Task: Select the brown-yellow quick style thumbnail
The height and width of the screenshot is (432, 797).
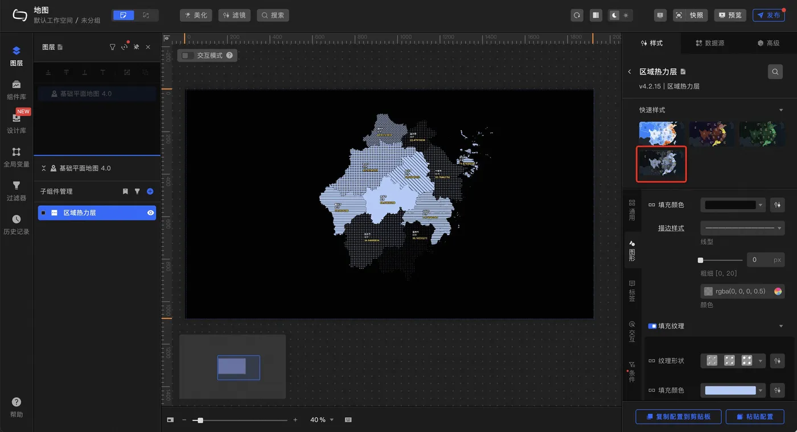Action: [712, 134]
